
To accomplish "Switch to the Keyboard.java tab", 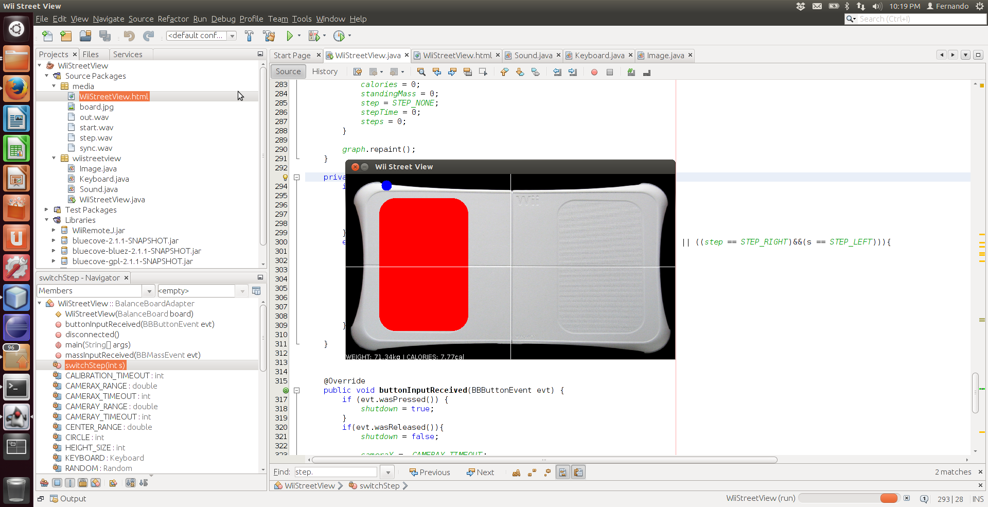I will [599, 55].
